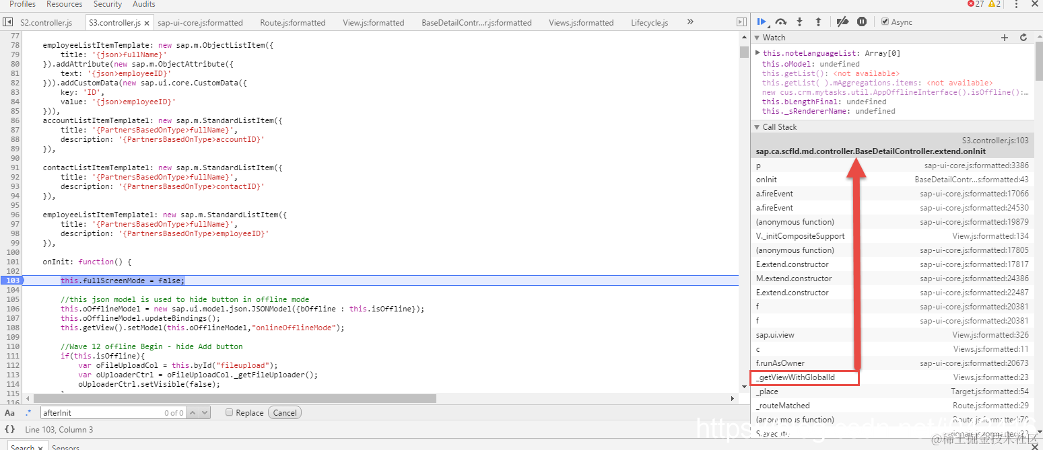Go to next search match

click(x=205, y=412)
